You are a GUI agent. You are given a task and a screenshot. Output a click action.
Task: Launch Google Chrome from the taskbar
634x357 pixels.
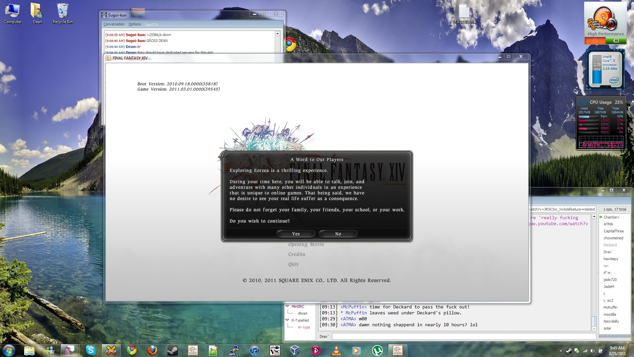click(132, 350)
